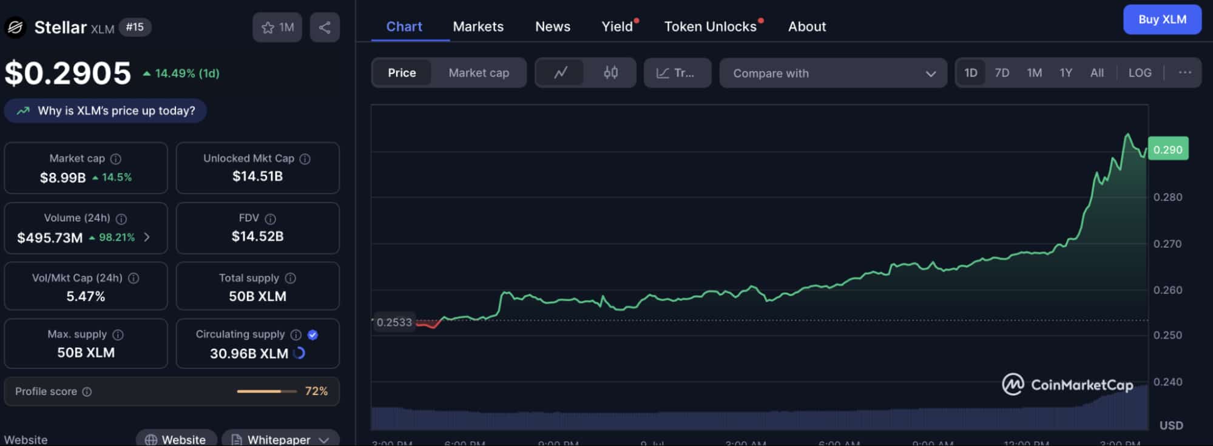The image size is (1213, 446).
Task: Add Stellar to watchlist star button
Action: coord(277,27)
